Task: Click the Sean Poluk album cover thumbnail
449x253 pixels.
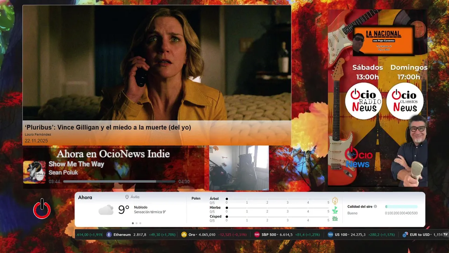Action: [34, 172]
